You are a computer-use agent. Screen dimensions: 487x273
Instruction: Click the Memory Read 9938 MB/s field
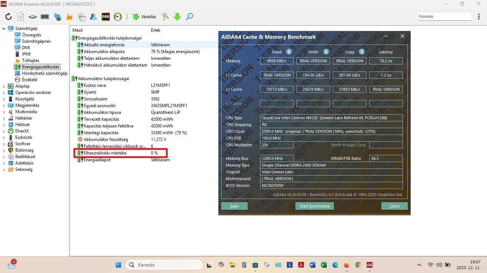tap(277, 61)
